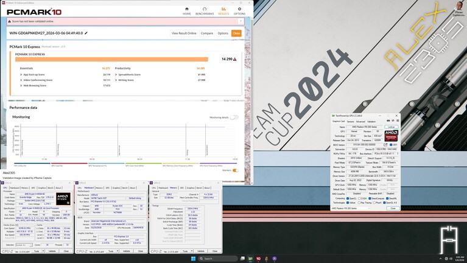The height and width of the screenshot is (263, 467).
Task: Click the GPU Load chart legend line
Action: point(69,163)
